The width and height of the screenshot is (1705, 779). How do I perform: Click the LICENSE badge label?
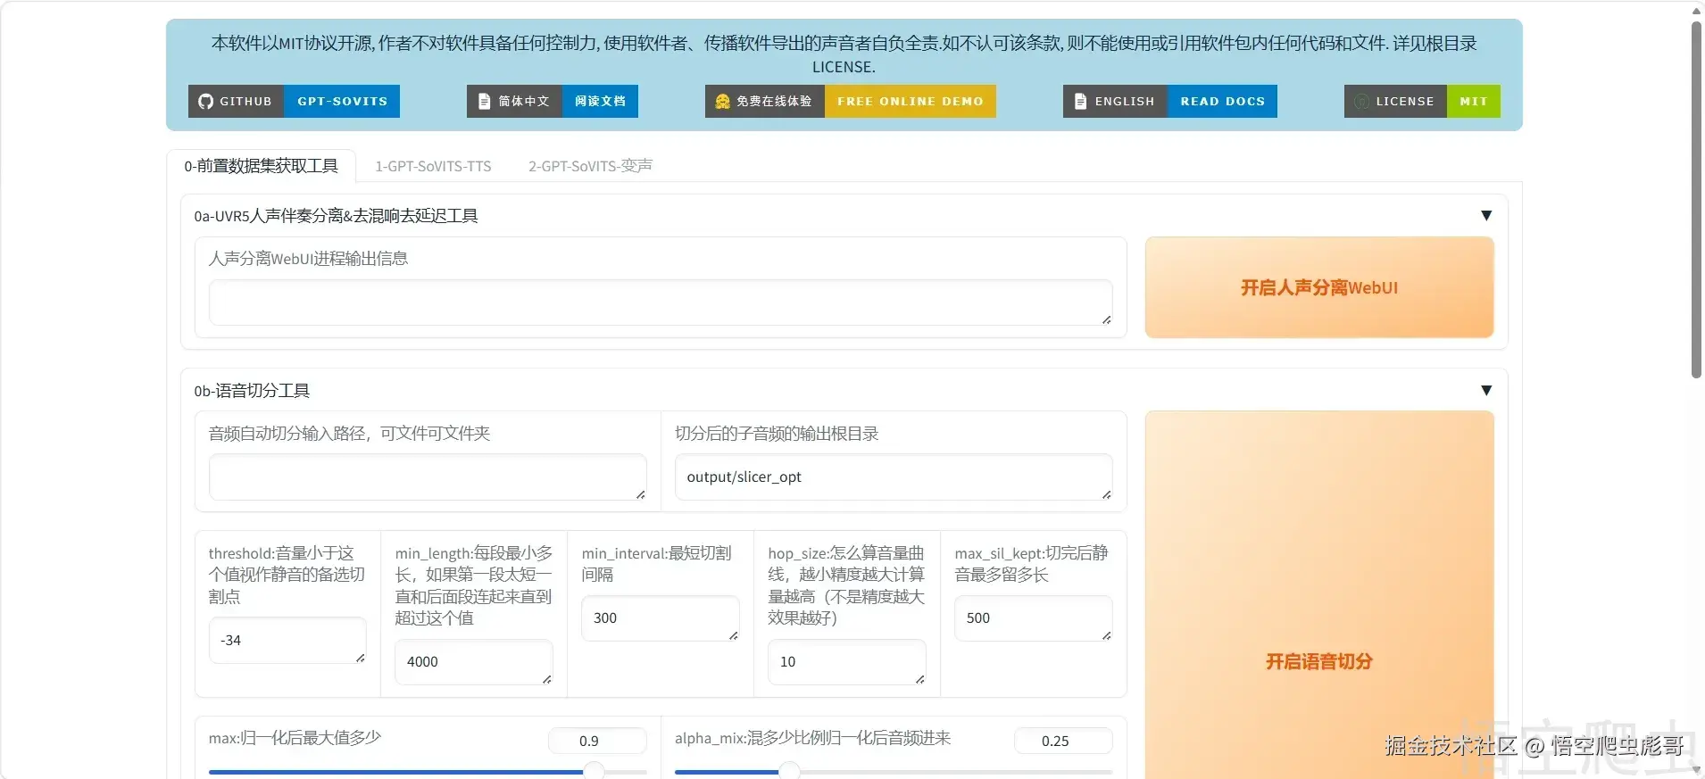pos(1405,102)
